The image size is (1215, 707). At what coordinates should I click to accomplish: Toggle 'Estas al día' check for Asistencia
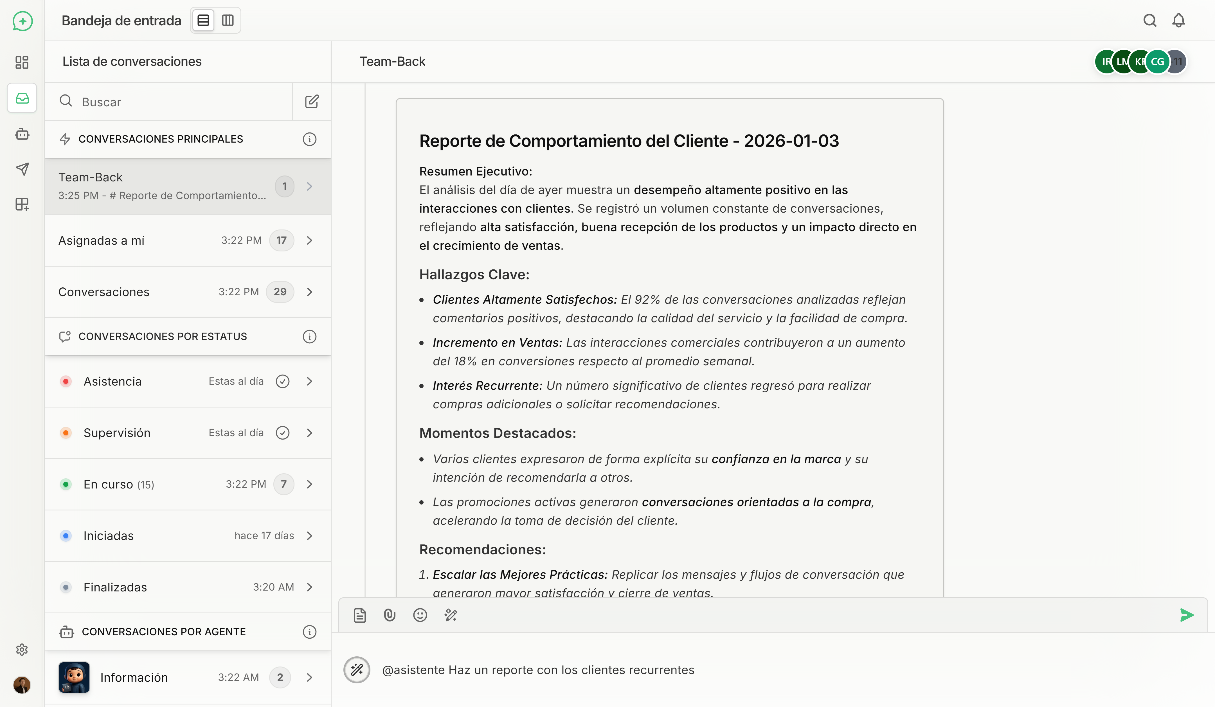pyautogui.click(x=283, y=381)
